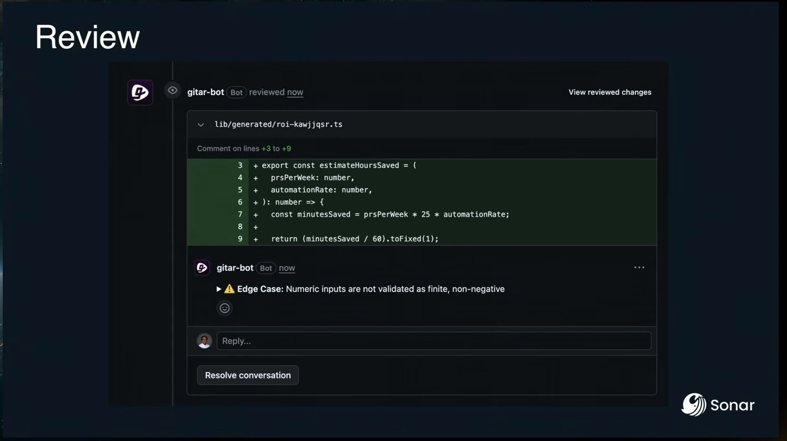Click the "Edge Case:" summary text
The width and height of the screenshot is (787, 441).
pos(260,289)
